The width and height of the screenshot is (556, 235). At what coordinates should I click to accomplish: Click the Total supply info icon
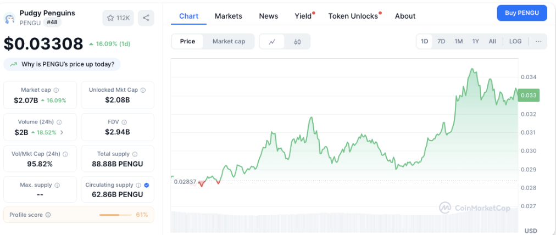click(x=135, y=154)
